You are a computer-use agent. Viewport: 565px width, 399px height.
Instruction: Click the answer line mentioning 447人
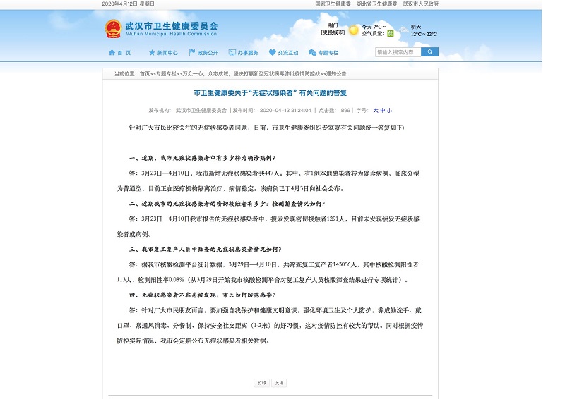click(x=274, y=173)
